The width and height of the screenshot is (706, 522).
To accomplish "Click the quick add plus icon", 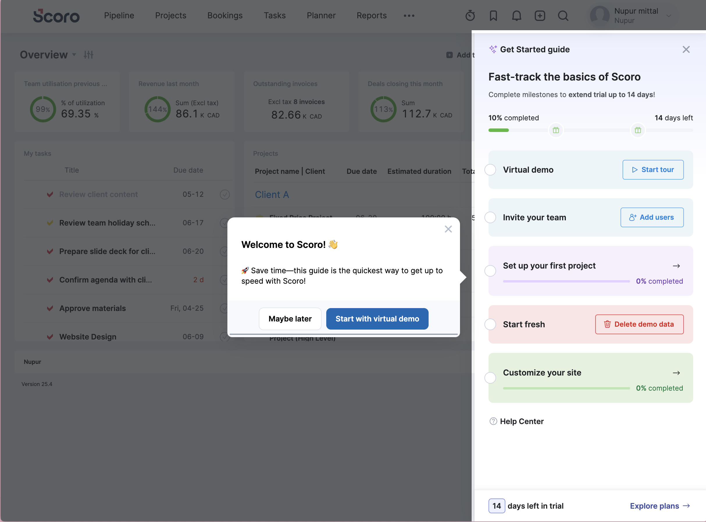I will pos(540,15).
